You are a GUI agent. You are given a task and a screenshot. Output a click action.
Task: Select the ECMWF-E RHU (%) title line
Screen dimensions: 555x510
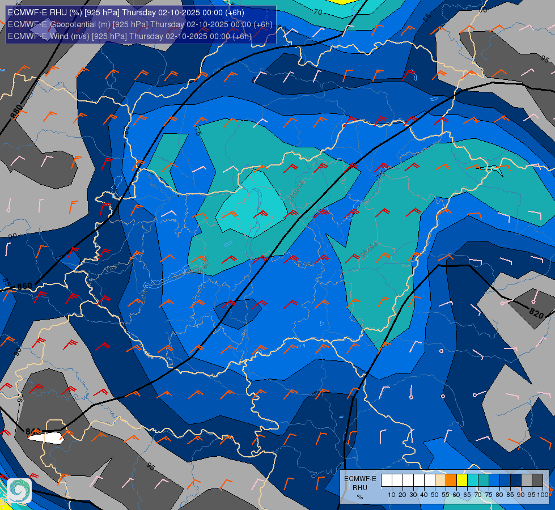[x=126, y=12]
